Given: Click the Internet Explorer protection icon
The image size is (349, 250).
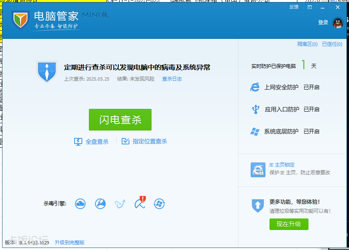Looking at the screenshot, I should (x=255, y=87).
